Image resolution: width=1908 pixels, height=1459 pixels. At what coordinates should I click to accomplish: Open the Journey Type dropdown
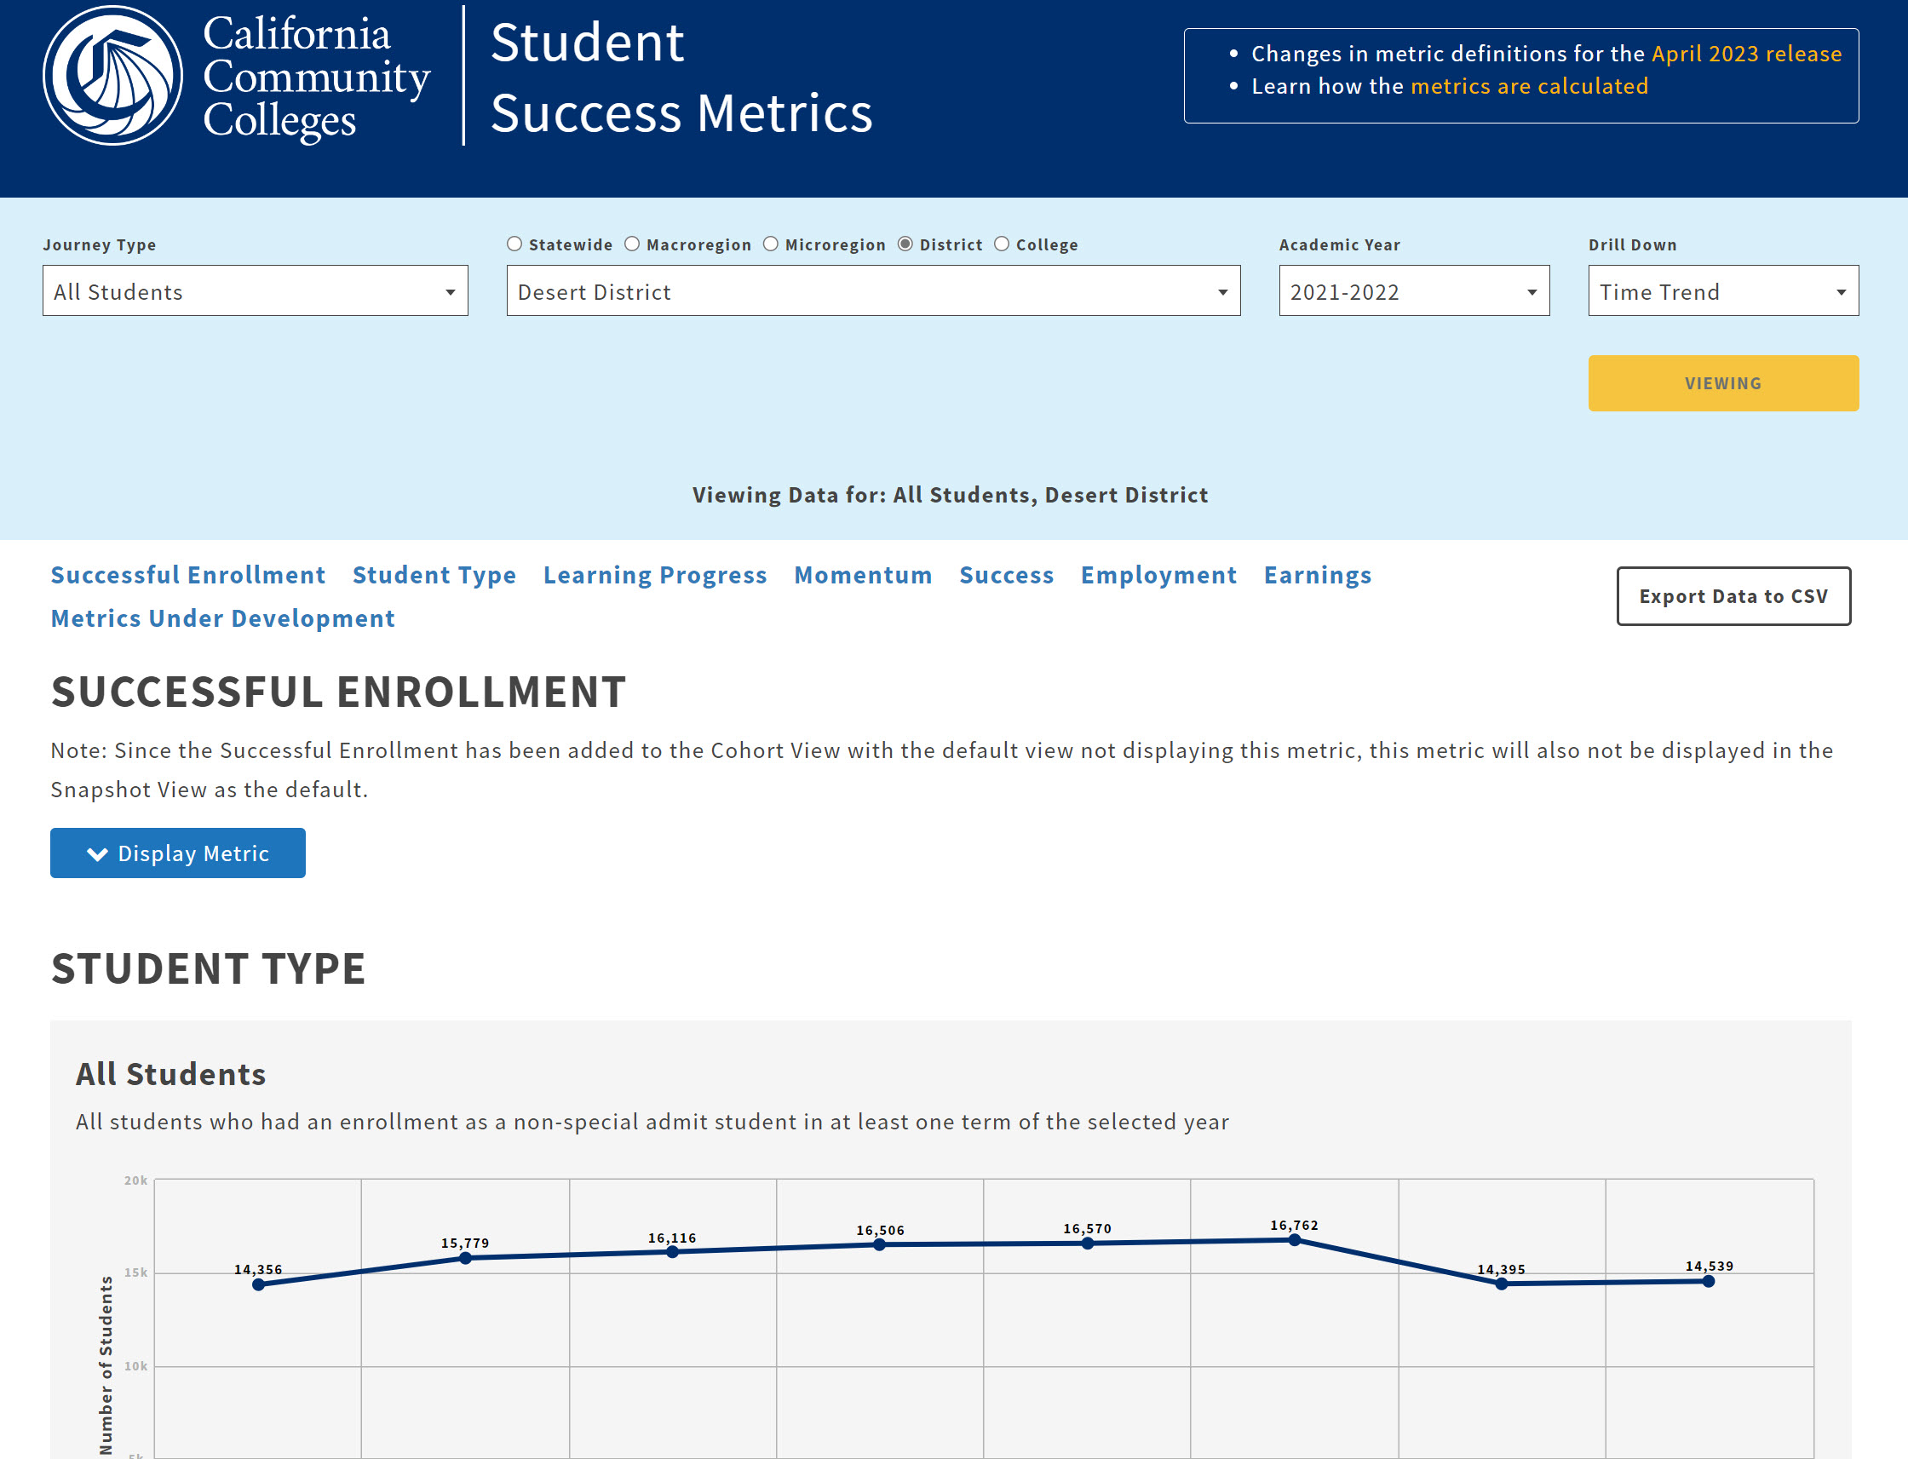point(256,291)
